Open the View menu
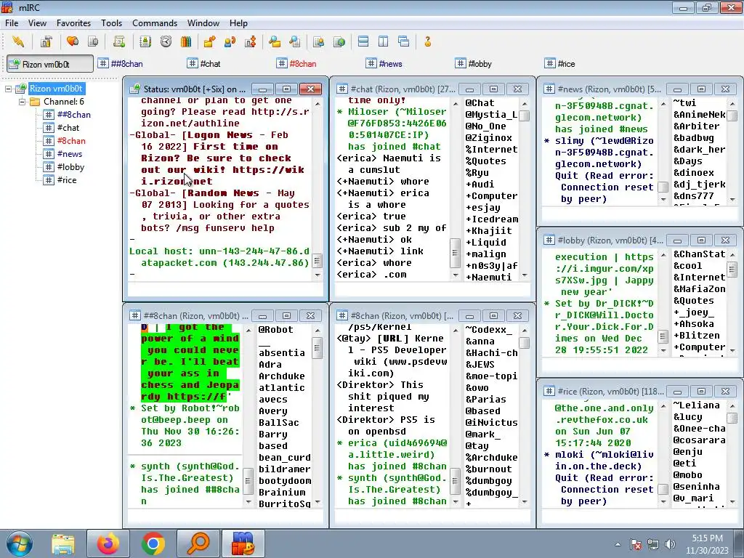This screenshot has width=744, height=558. point(37,23)
